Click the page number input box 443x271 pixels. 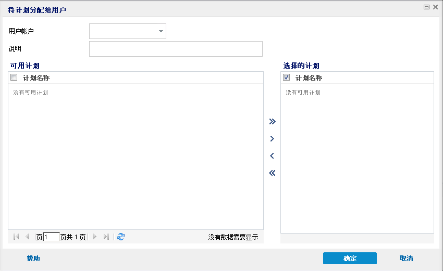[52, 237]
